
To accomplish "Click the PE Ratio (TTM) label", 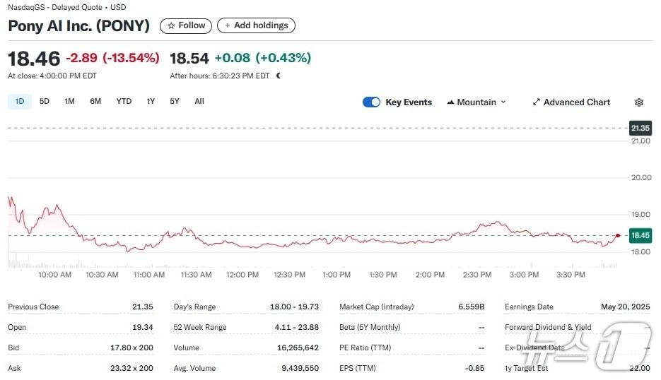I will tap(365, 348).
